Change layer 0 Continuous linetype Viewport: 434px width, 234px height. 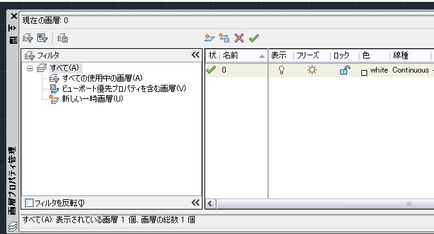click(x=410, y=70)
